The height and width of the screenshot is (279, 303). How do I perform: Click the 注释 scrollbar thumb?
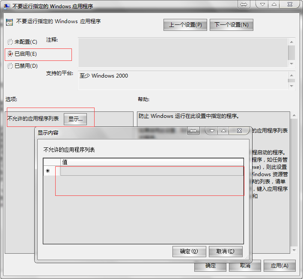click(x=291, y=53)
